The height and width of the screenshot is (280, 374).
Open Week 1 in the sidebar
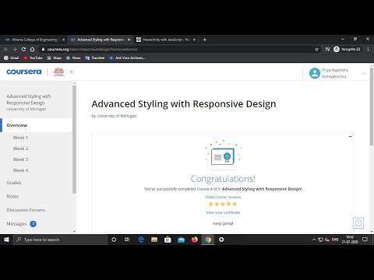point(20,138)
